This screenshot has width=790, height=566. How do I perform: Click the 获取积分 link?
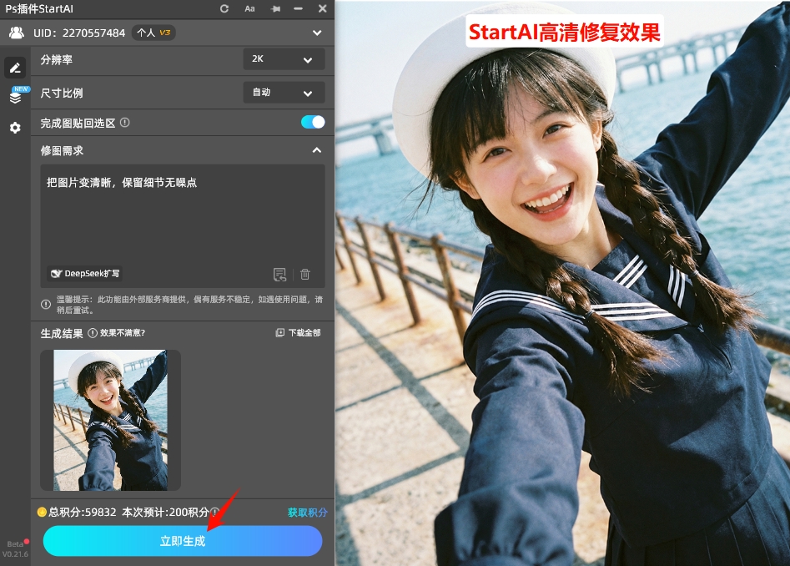tap(307, 513)
